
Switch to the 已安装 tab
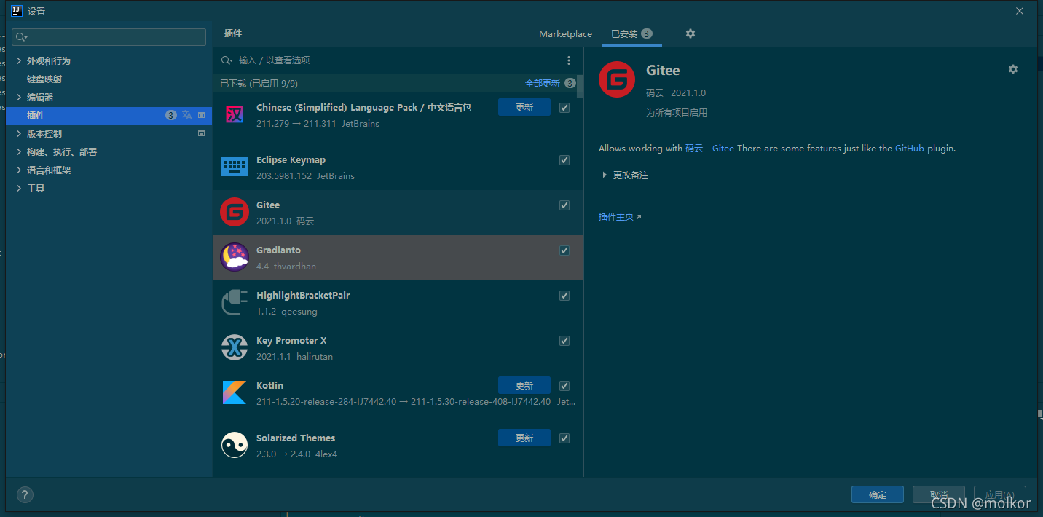[631, 34]
